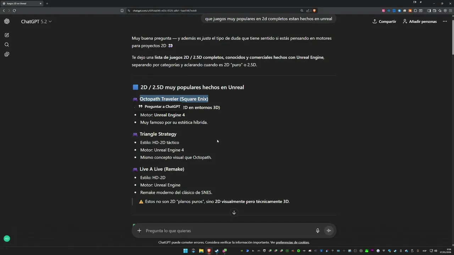Expand the ChatGPT 5.2 model selector

pyautogui.click(x=36, y=22)
